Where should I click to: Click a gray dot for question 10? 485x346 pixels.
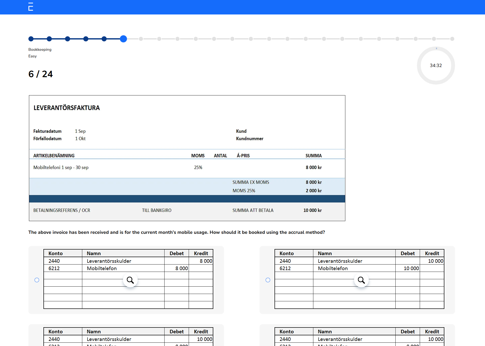[196, 39]
